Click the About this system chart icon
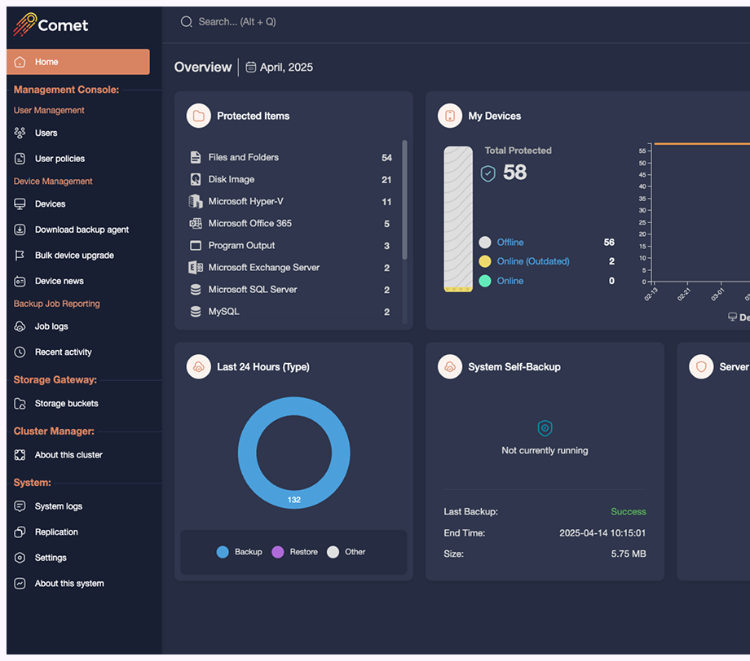This screenshot has width=750, height=661. point(20,584)
